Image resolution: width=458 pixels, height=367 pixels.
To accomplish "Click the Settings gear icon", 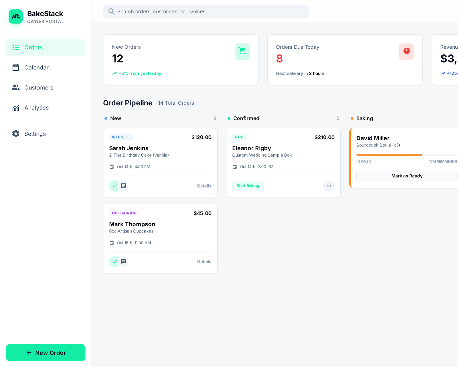I will 16,134.
